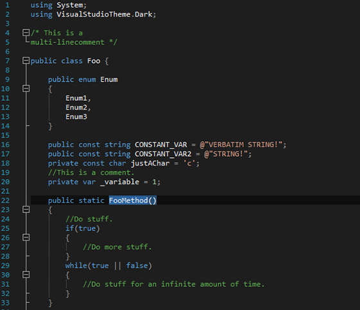Screen dimensions: 360x310
Task: Click the char literal 'c' on line 18
Action: 189,163
